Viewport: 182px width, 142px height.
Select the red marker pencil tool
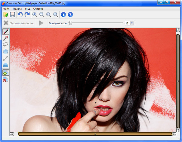click(x=5, y=31)
